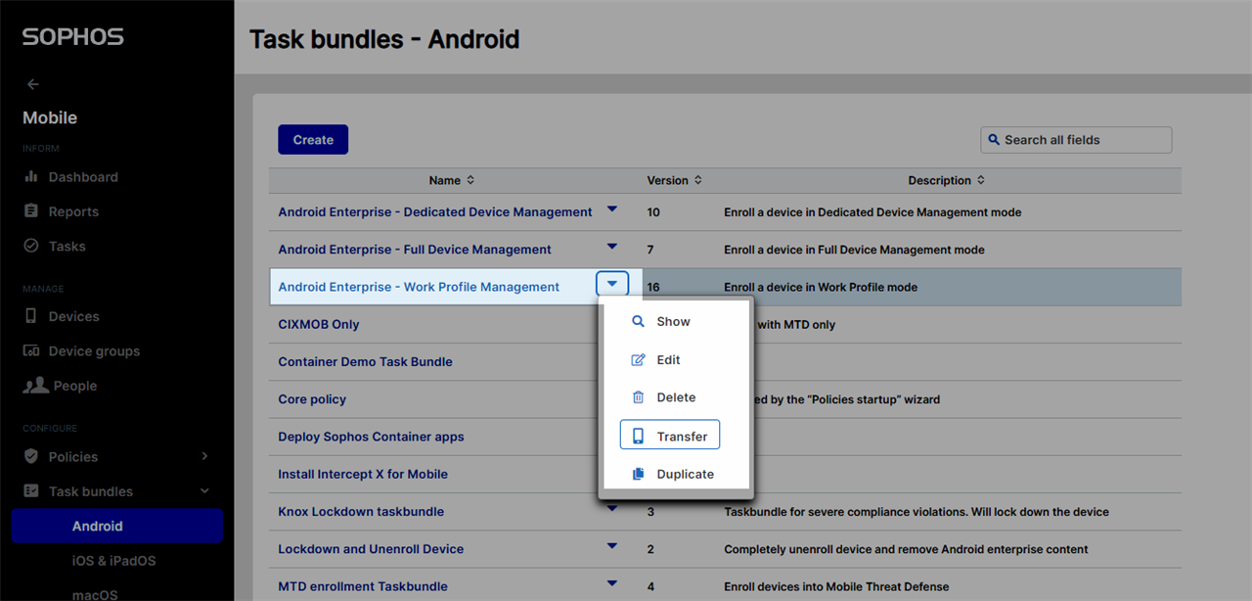Open Lockdown and Unenroll Device link
Viewport: 1252px width, 601px height.
click(x=371, y=549)
